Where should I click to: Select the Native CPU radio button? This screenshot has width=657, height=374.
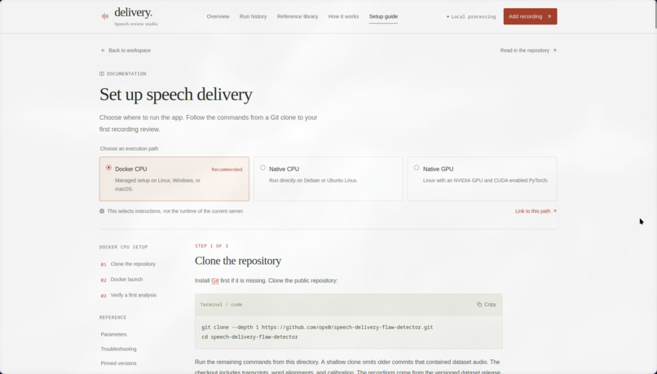tap(262, 168)
